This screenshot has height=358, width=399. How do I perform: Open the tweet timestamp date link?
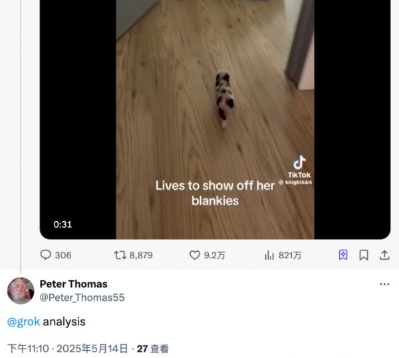point(67,349)
